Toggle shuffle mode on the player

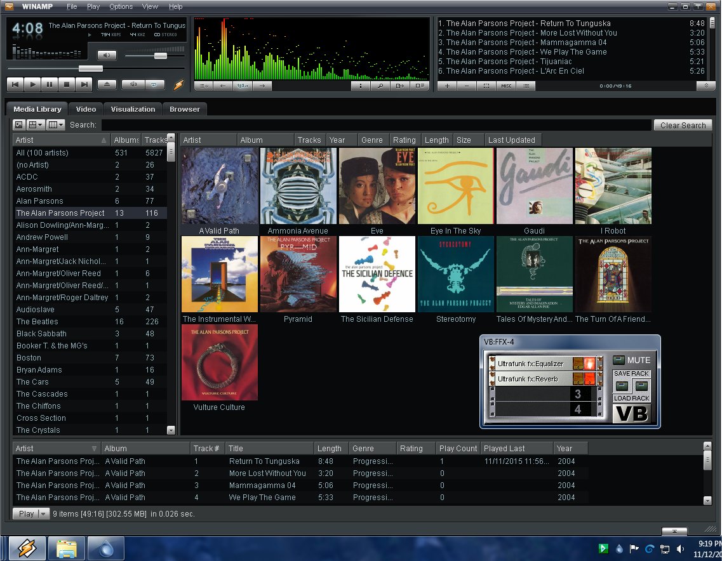pos(133,84)
